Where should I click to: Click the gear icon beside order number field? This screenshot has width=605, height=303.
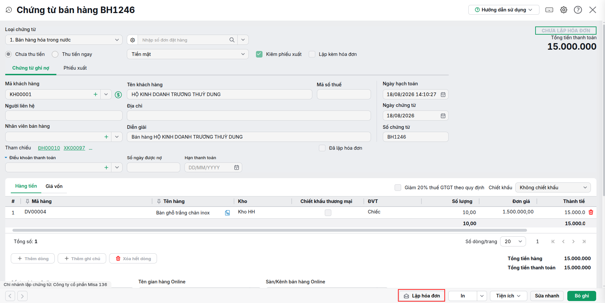(x=132, y=40)
